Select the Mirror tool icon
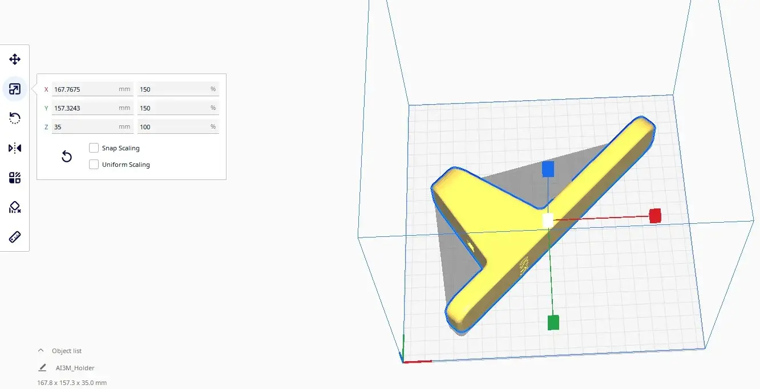This screenshot has height=389, width=760. (15, 148)
